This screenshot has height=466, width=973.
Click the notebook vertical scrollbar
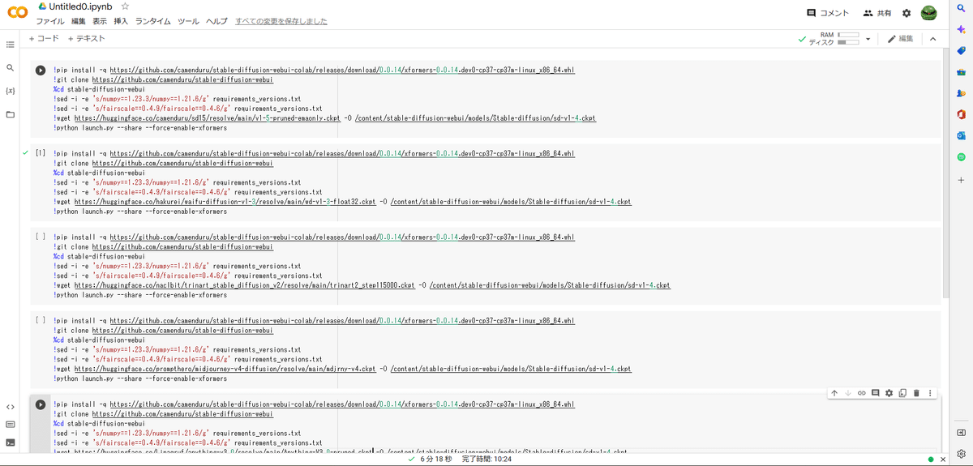(x=945, y=174)
